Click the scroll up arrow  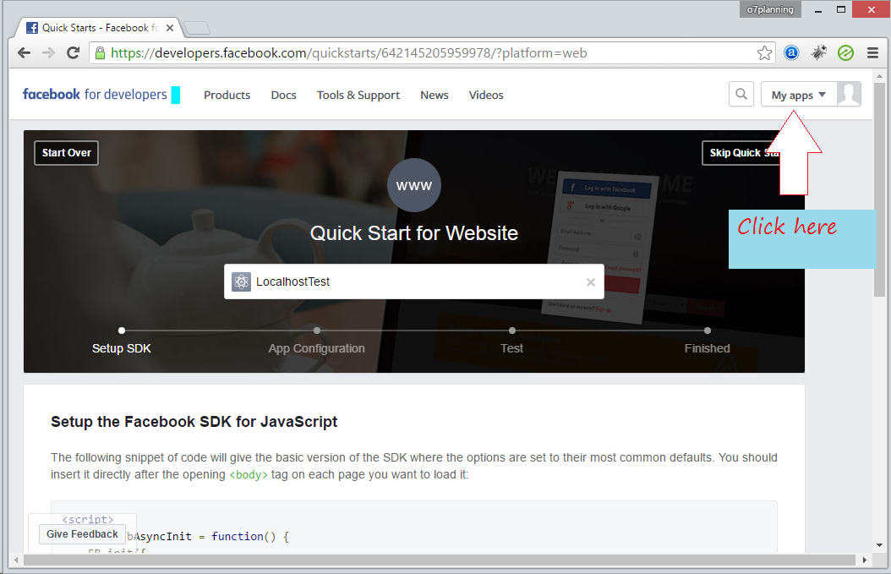[x=879, y=75]
